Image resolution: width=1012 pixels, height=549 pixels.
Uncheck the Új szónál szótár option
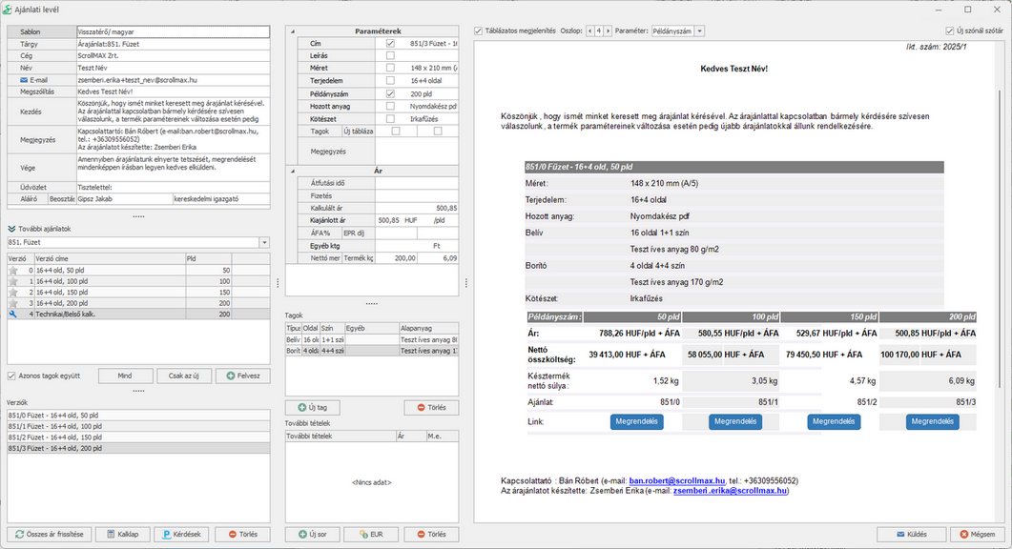click(x=950, y=30)
